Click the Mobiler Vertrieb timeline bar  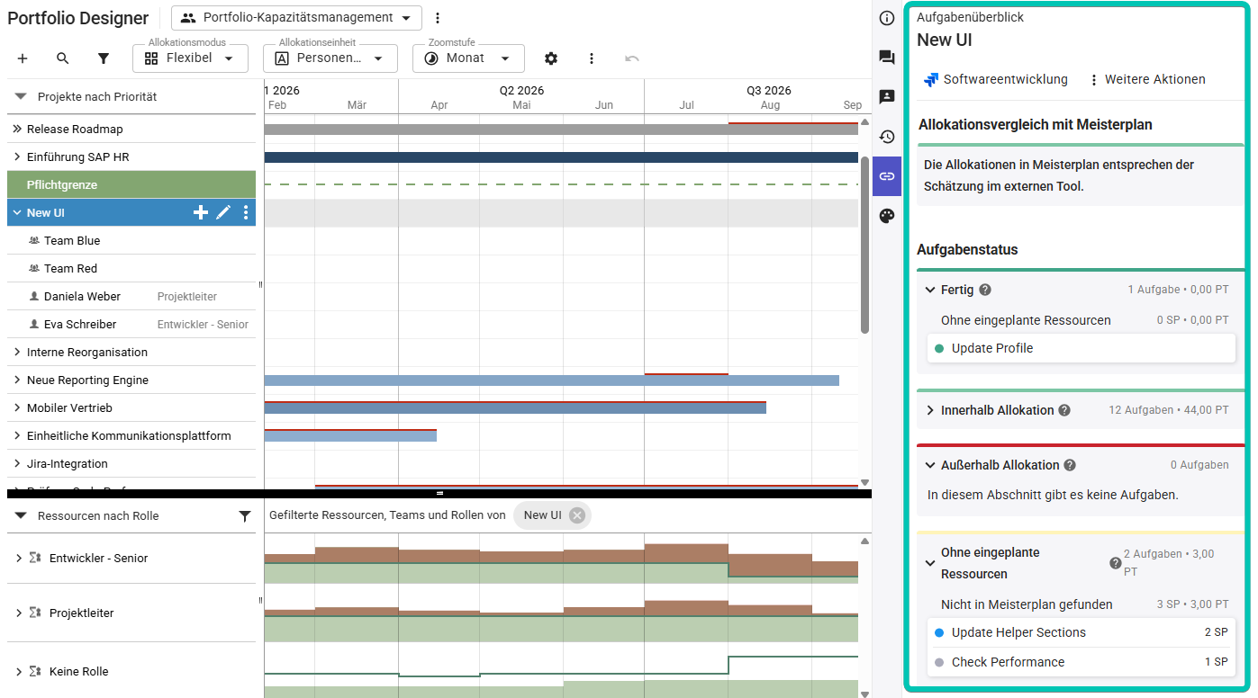click(515, 408)
